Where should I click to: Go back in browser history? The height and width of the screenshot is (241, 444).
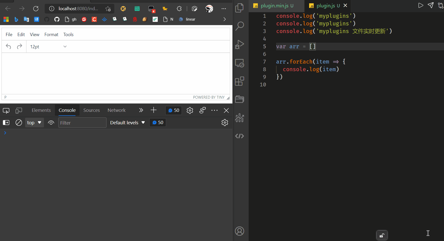[8, 9]
